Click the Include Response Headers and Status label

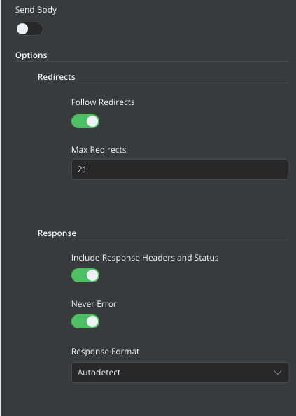[145, 258]
